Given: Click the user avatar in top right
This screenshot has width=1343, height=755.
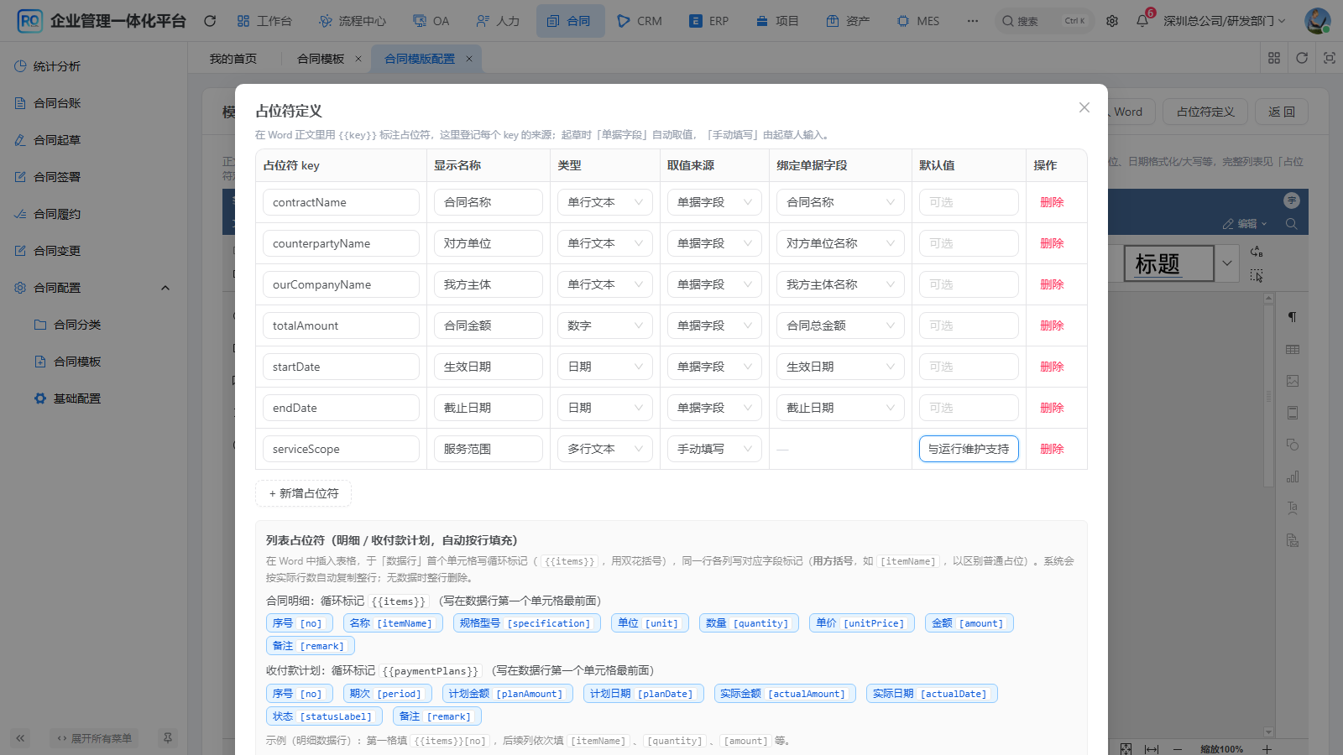Looking at the screenshot, I should point(1317,21).
